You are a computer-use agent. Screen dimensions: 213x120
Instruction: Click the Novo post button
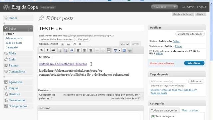point(160,7)
